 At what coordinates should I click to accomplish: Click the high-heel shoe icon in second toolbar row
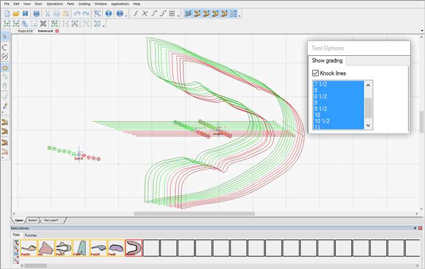point(25,24)
